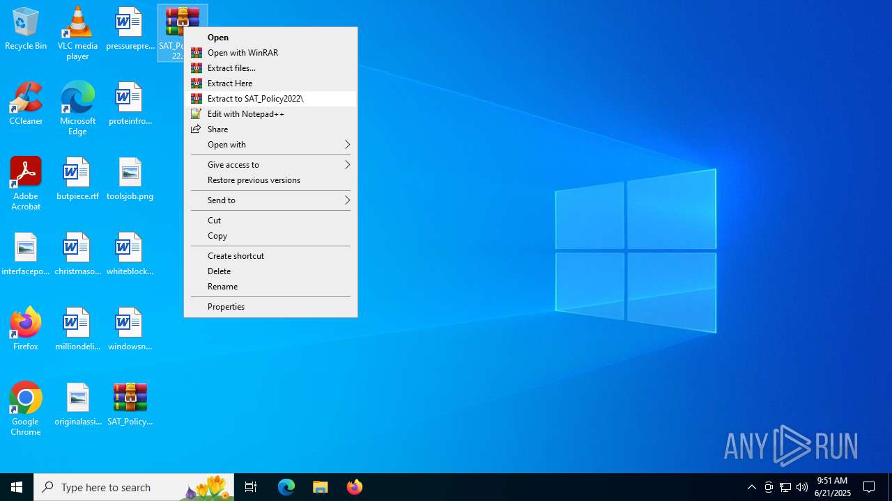This screenshot has height=501, width=892.
Task: Choose Create shortcut option
Action: (270, 256)
